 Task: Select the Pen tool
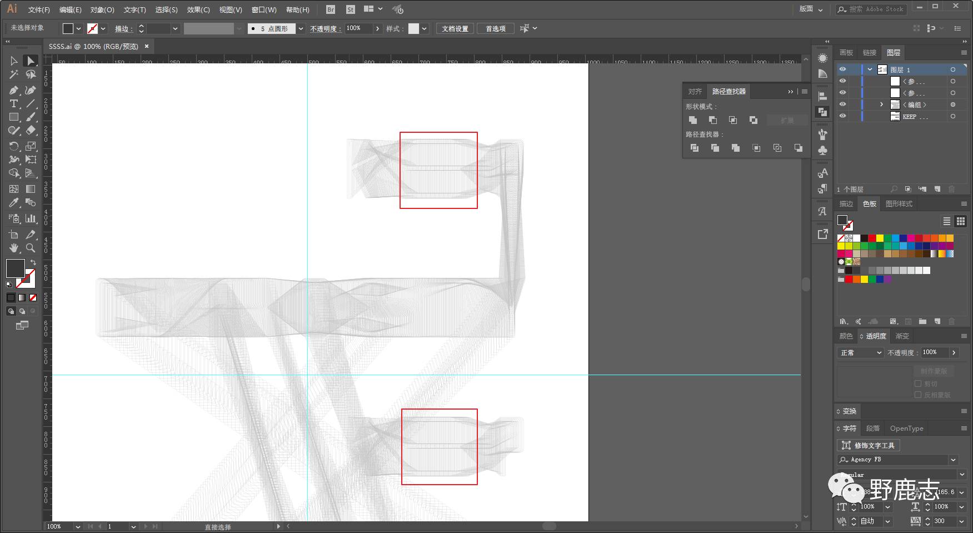(14, 90)
